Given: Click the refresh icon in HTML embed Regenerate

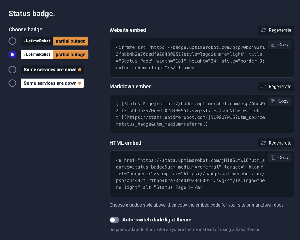Looking at the screenshot, I should pos(263,143).
